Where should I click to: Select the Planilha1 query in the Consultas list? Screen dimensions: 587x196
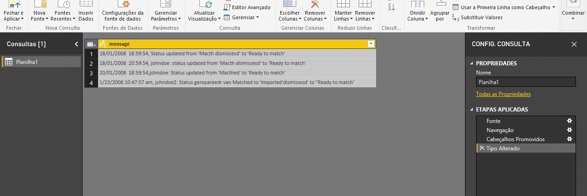pos(41,62)
